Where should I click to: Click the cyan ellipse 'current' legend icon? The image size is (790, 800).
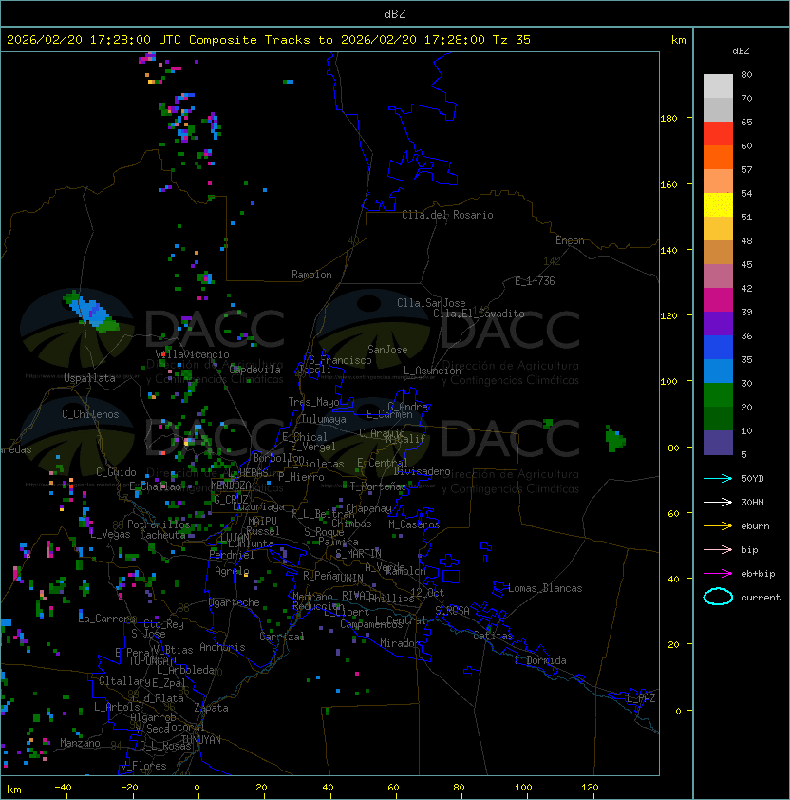pyautogui.click(x=718, y=597)
